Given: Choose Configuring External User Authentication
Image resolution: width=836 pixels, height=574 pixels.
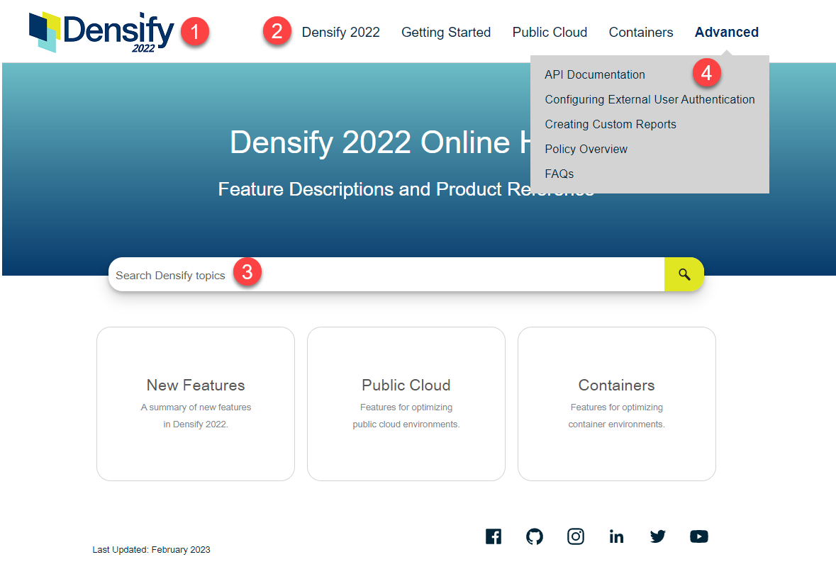Looking at the screenshot, I should [x=650, y=99].
